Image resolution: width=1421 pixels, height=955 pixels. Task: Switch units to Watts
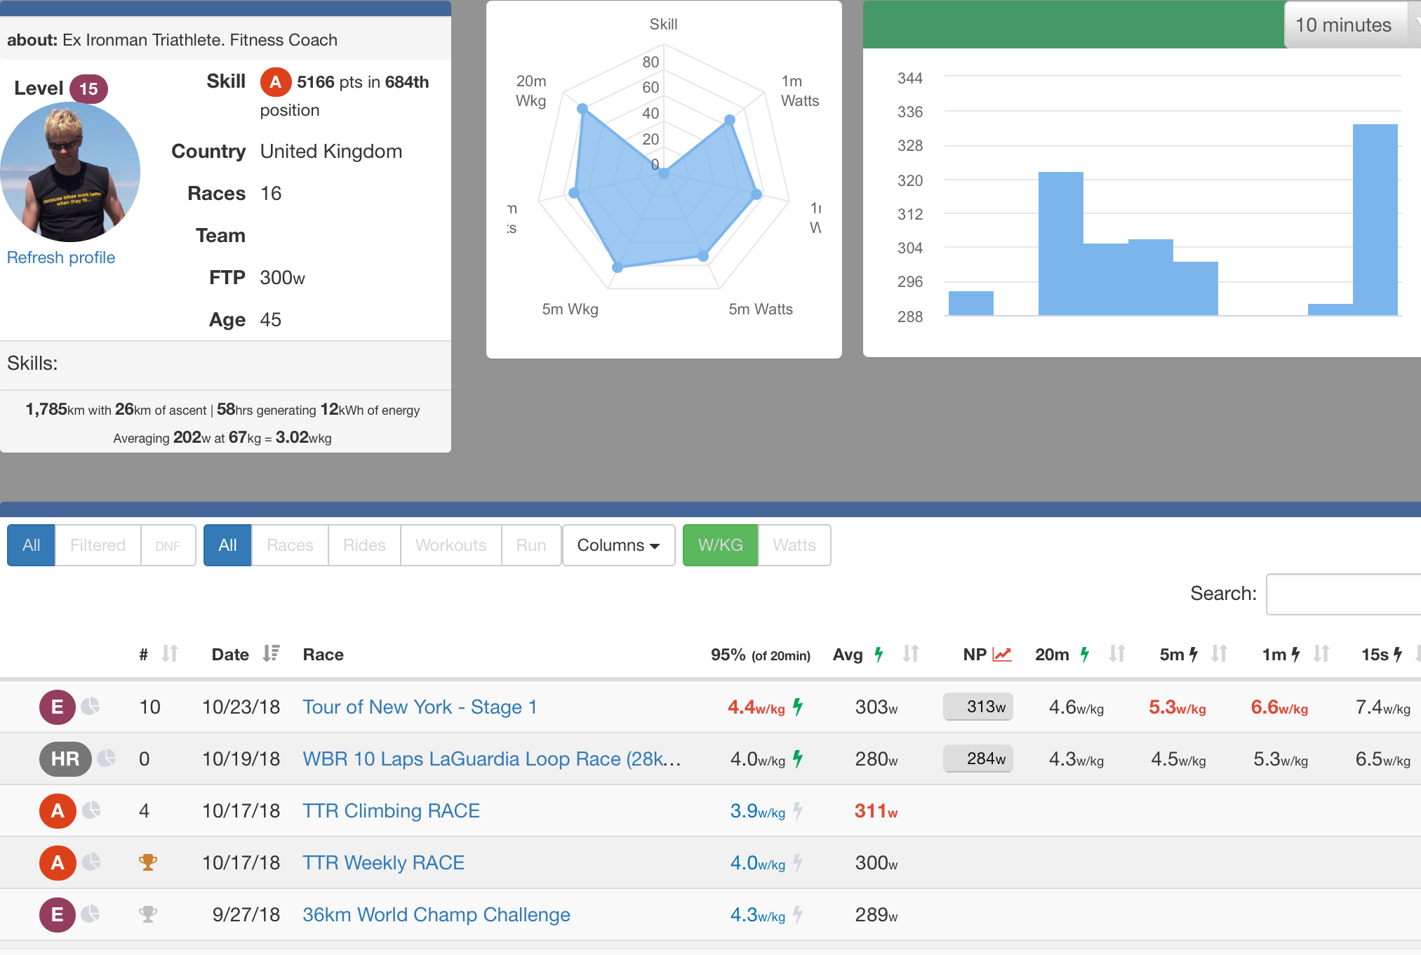click(794, 545)
